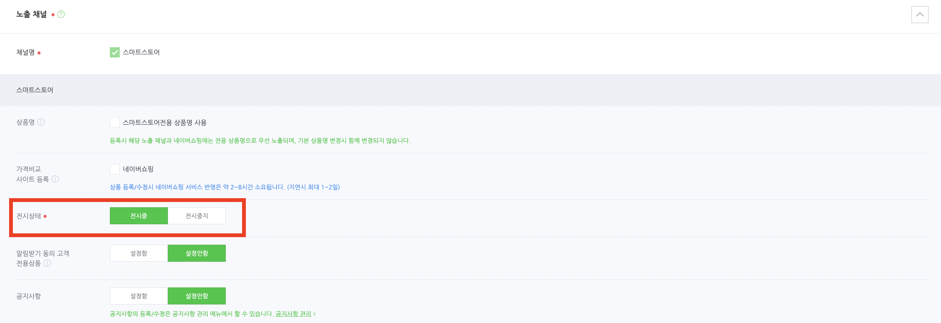The height and width of the screenshot is (323, 941).
Task: Tick the 네이버쇼핑 checkbox
Action: pos(114,169)
